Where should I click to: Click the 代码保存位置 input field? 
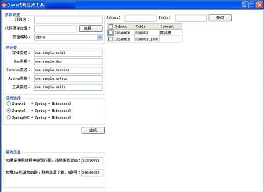pos(55,29)
